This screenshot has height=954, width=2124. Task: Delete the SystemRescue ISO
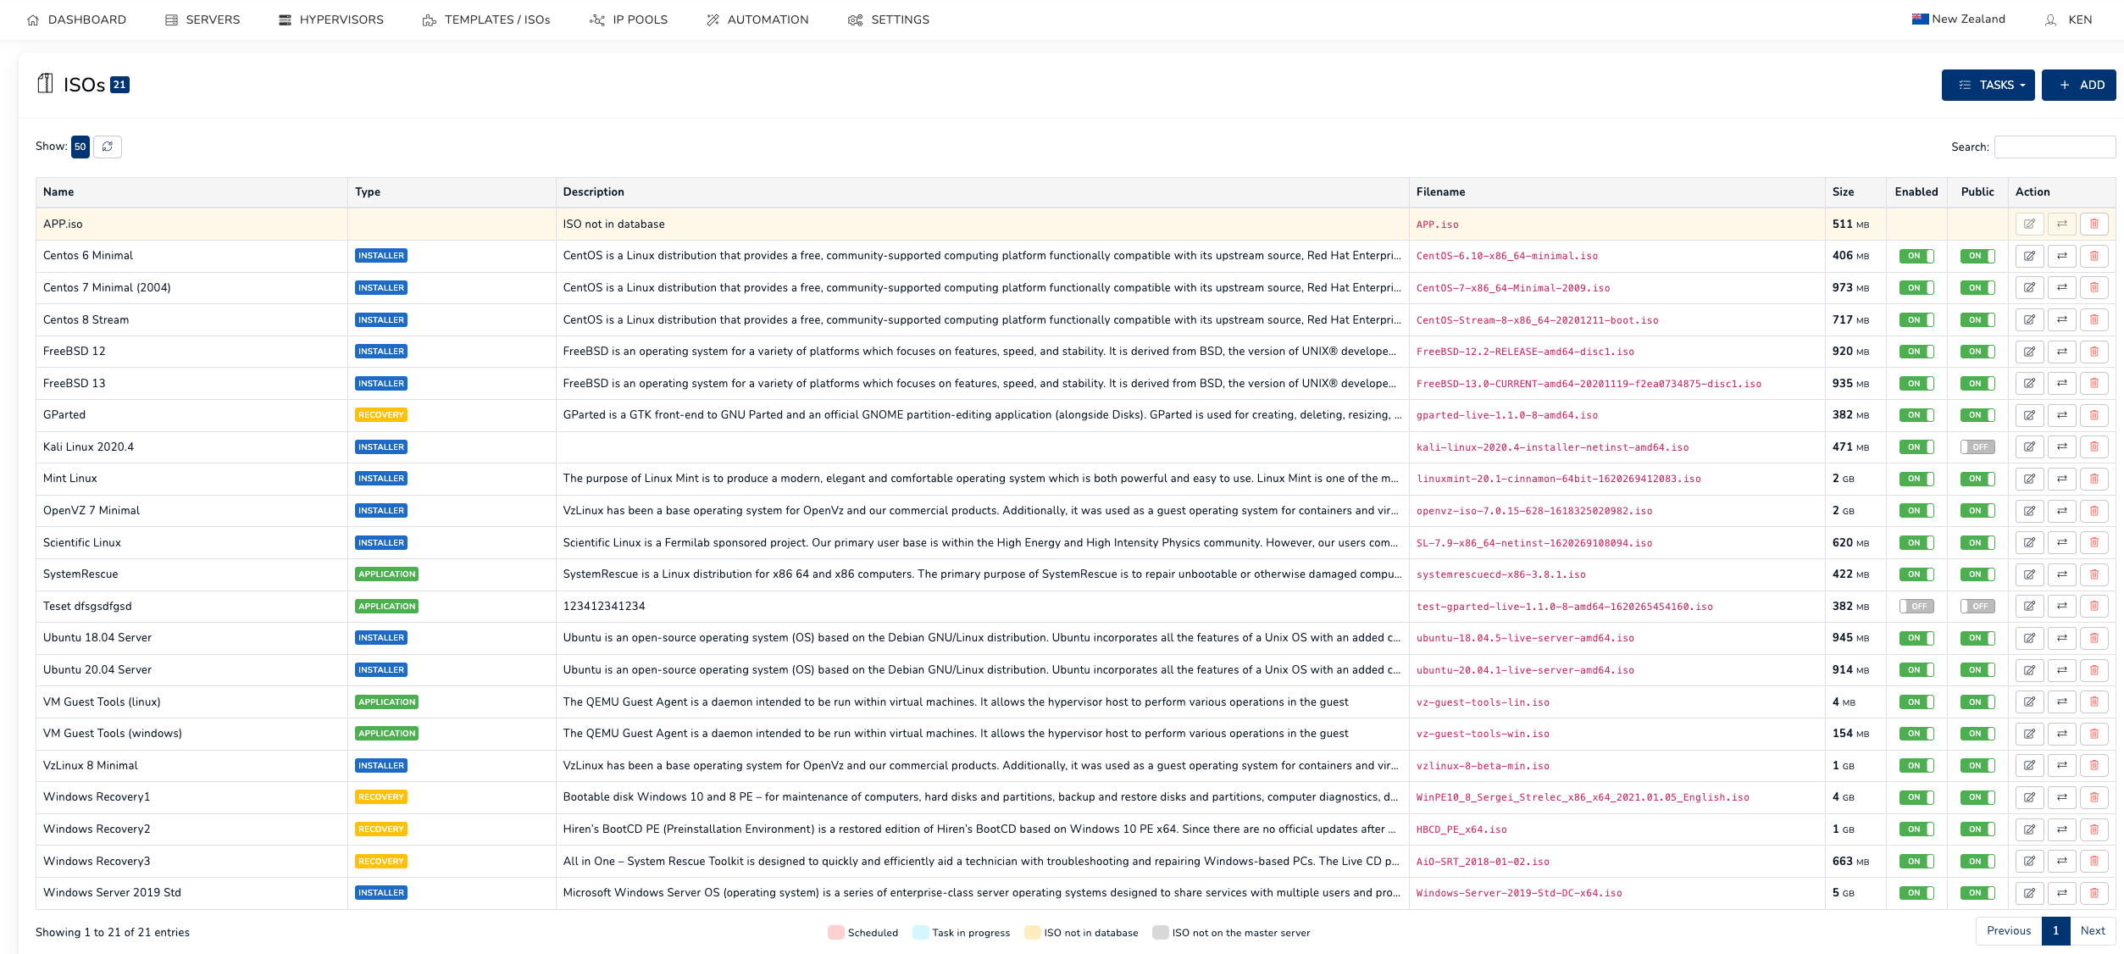point(2093,574)
